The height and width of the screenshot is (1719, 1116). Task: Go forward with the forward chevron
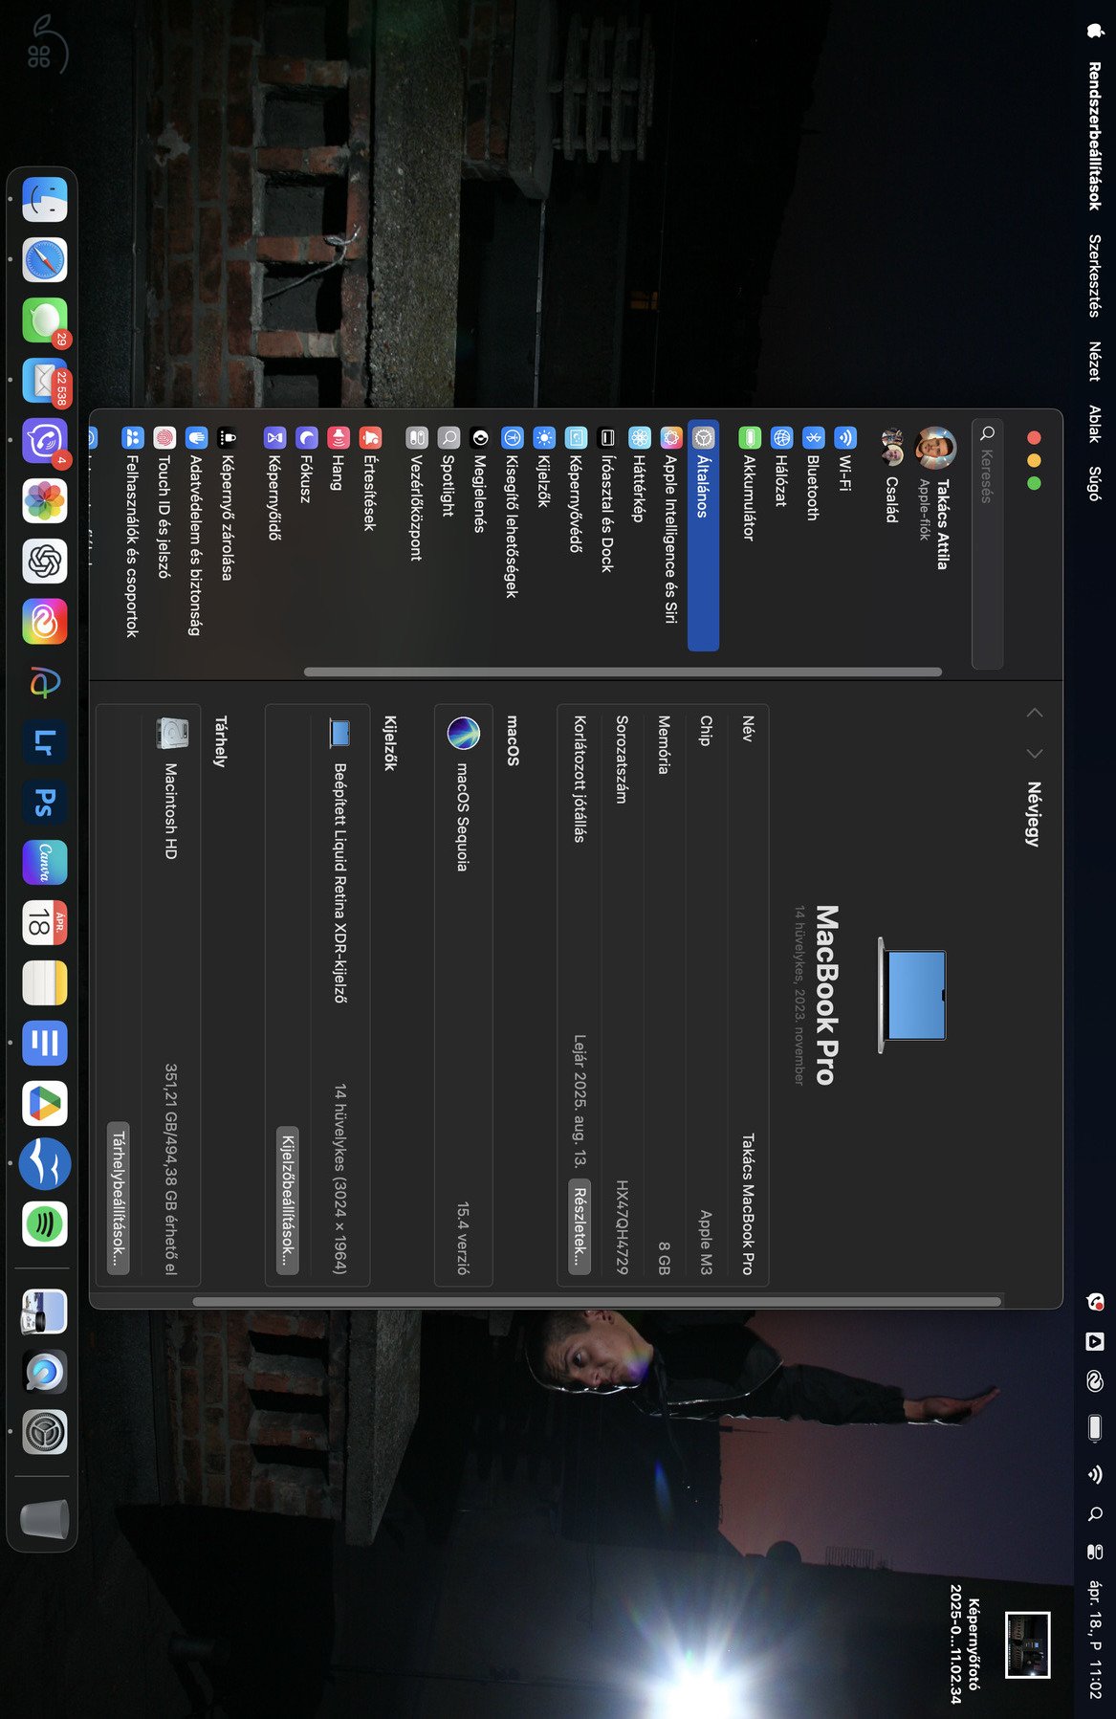1035,753
